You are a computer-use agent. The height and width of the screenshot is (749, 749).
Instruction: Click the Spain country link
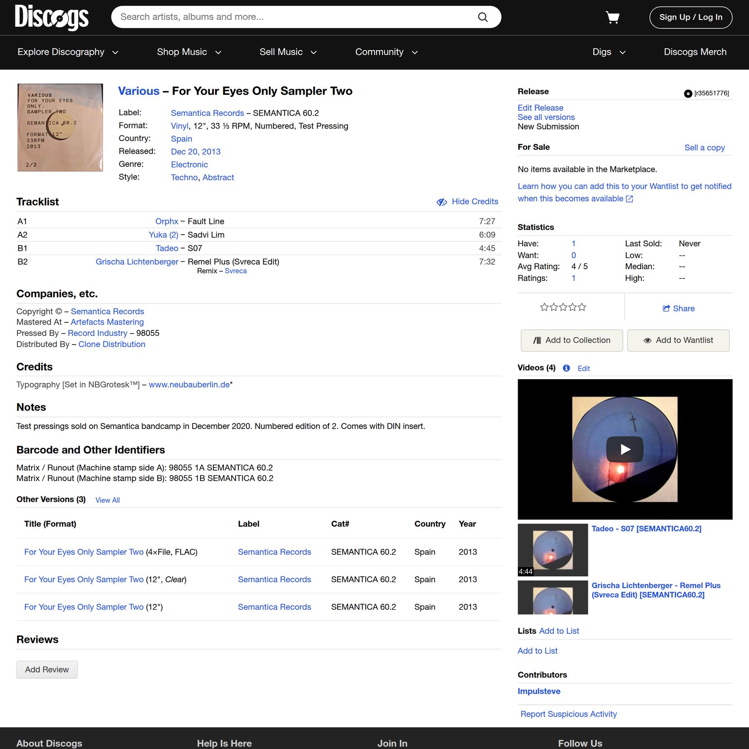pyautogui.click(x=181, y=139)
